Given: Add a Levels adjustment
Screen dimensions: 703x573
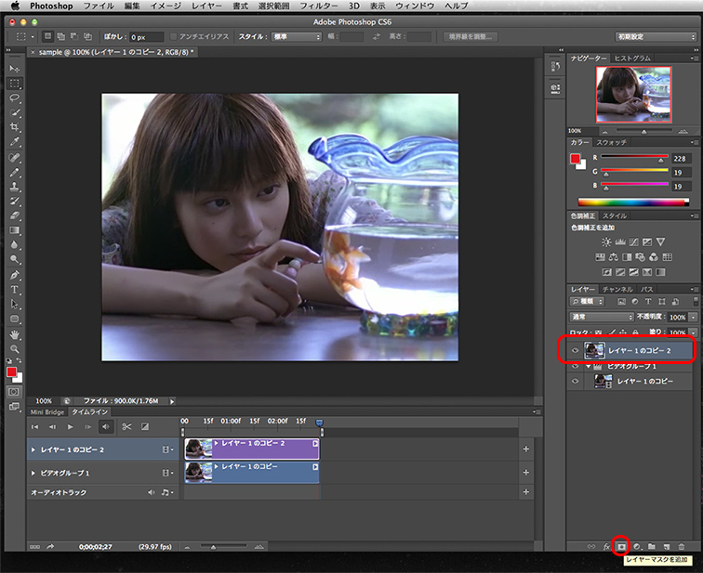Looking at the screenshot, I should [x=620, y=242].
